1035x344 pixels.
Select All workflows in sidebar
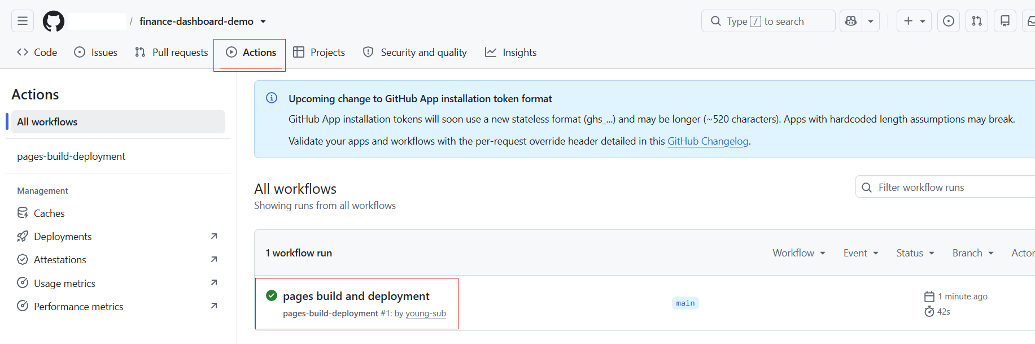pyautogui.click(x=118, y=122)
